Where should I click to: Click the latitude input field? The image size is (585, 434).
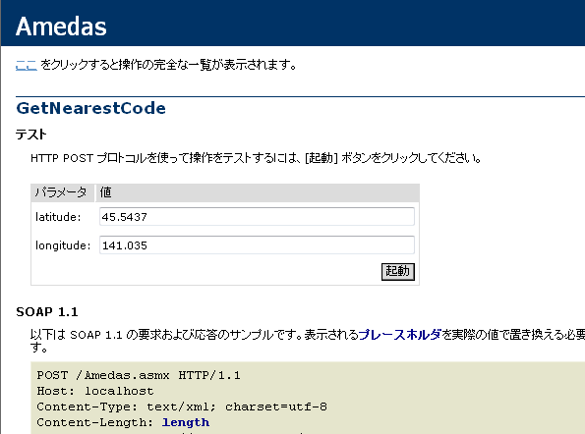click(257, 216)
